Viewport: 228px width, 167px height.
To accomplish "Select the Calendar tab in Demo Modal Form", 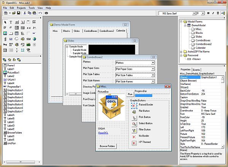I will point(120,31).
